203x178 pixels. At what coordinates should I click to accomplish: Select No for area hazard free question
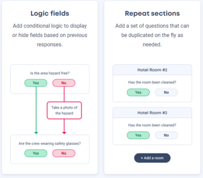point(64,83)
